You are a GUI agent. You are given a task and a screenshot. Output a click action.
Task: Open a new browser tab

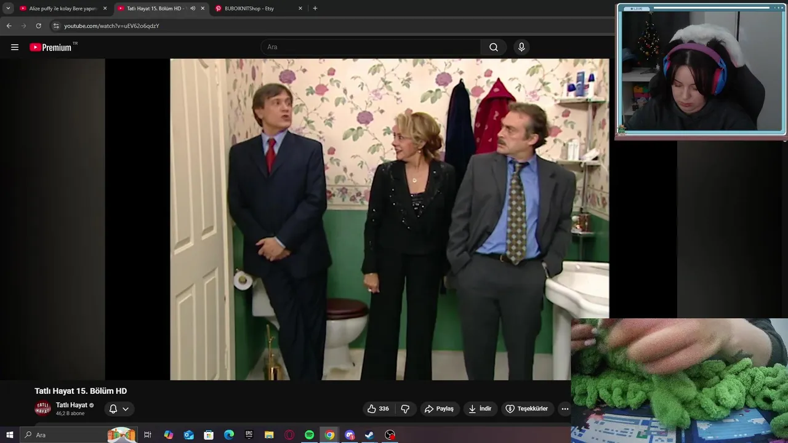click(x=315, y=9)
